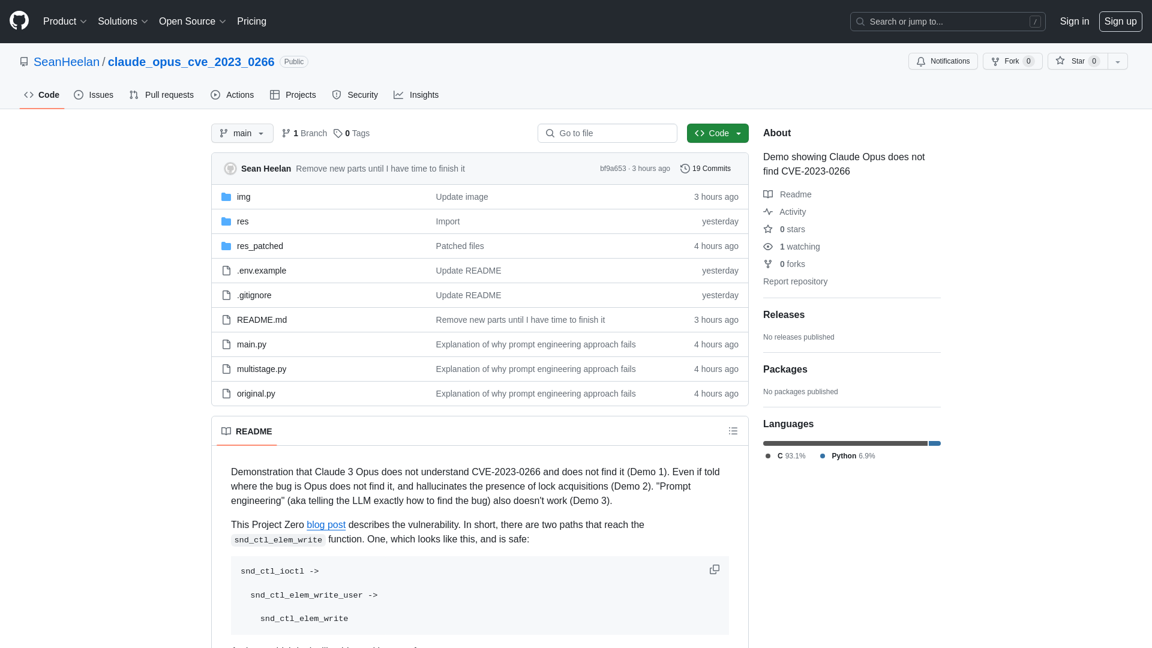Open README.md file

(x=262, y=320)
